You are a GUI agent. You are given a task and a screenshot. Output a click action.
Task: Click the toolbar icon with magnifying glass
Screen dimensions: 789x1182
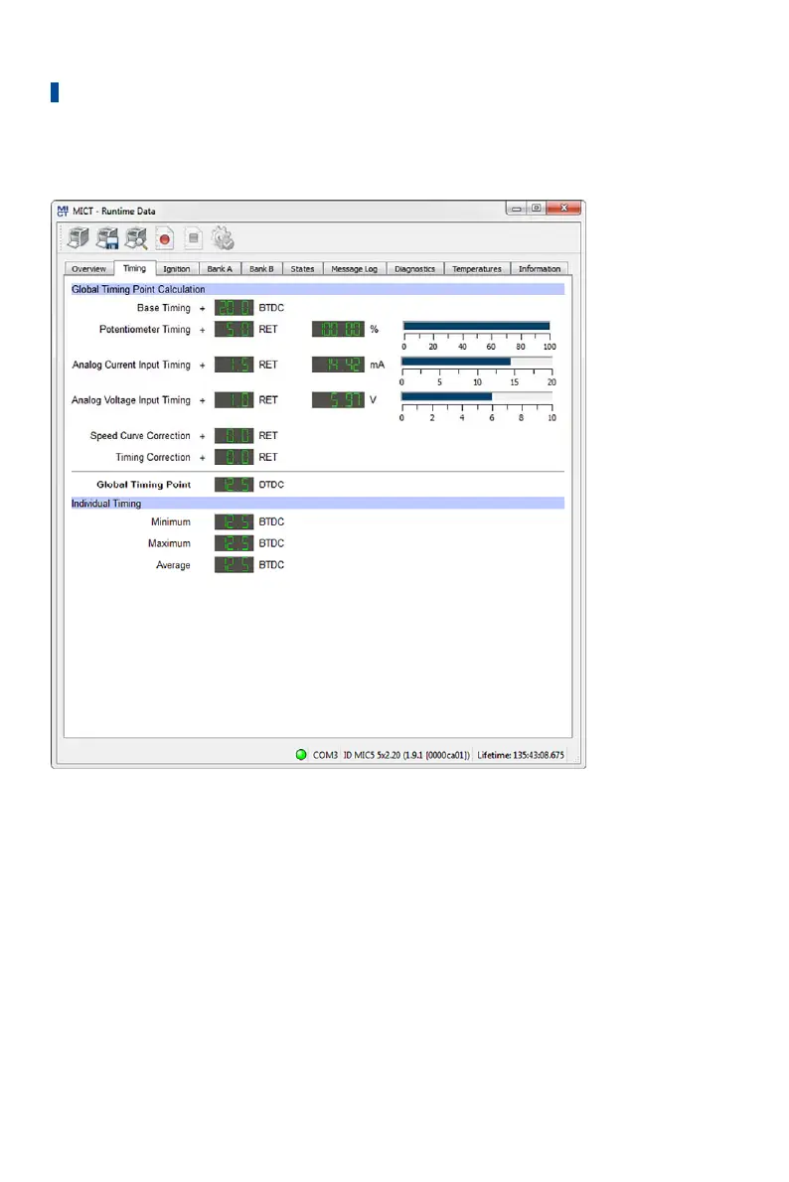[x=136, y=238]
